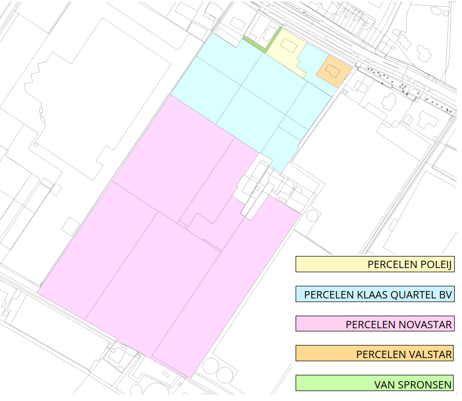Click the VAN SPRONSEN legend box
The image size is (462, 401).
pyautogui.click(x=375, y=383)
